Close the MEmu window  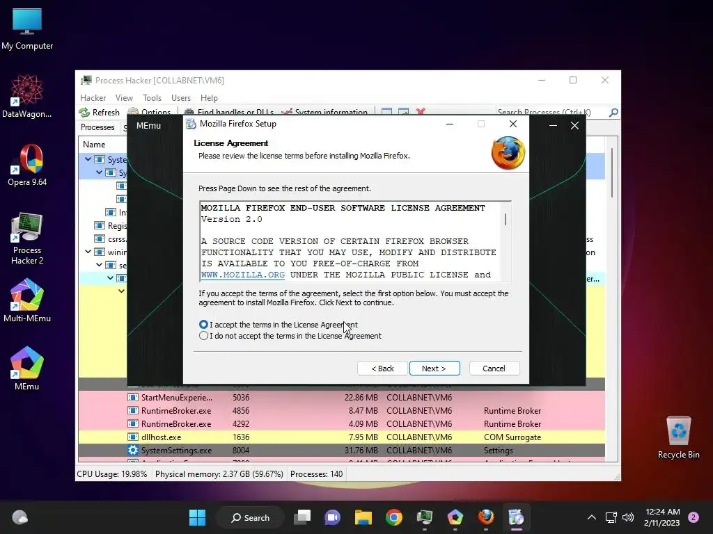coord(574,125)
